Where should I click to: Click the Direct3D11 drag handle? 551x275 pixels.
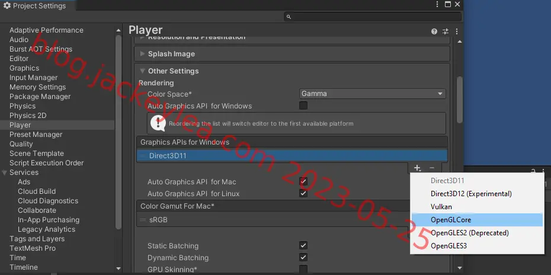(142, 156)
